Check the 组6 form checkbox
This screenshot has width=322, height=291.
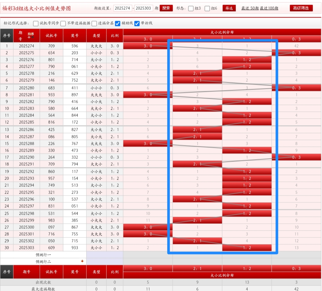point(207,8)
